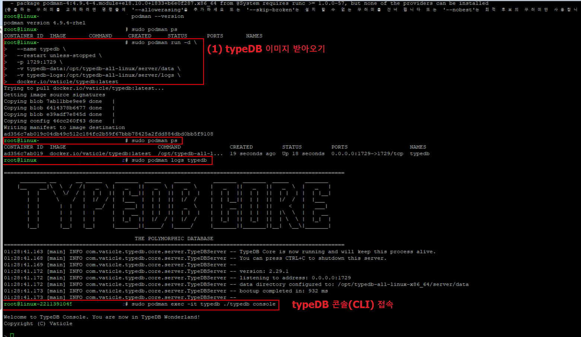Click PORTS value '0.0.0.0:1729->1729/tcp'
Image resolution: width=581 pixels, height=337 pixels.
click(x=367, y=154)
